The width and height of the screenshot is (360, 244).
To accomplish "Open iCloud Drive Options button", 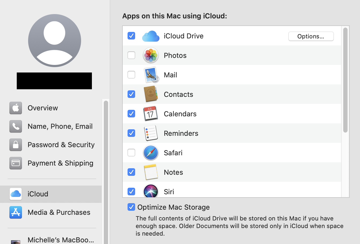I will (x=311, y=36).
